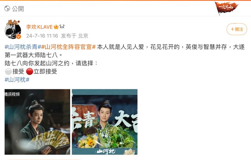Click the 山河枕 logo on second photo
This screenshot has width=251, height=160.
pyautogui.click(x=106, y=151)
